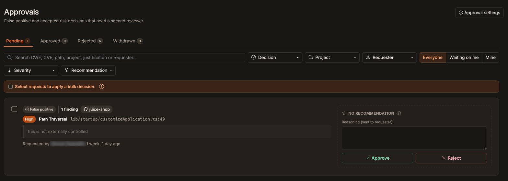The width and height of the screenshot is (508, 181).
Task: Click the High severity badge
Action: coord(29,119)
